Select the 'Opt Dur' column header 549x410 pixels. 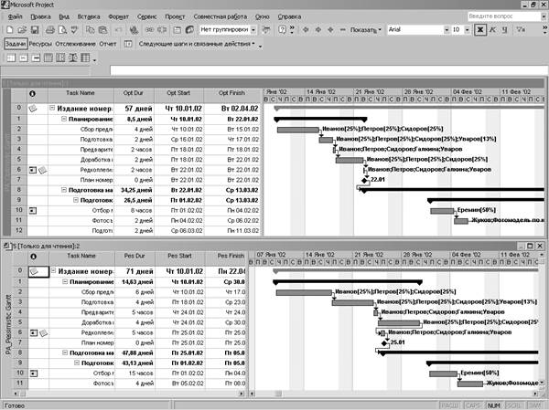134,95
